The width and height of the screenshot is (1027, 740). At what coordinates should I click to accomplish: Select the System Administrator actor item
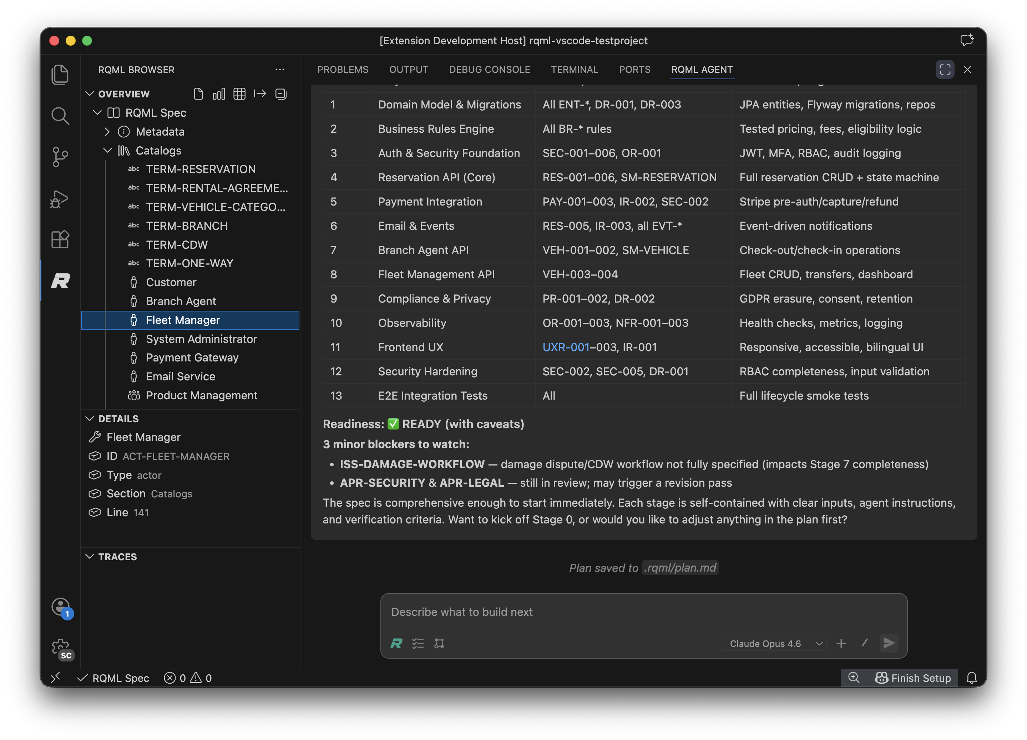click(201, 339)
